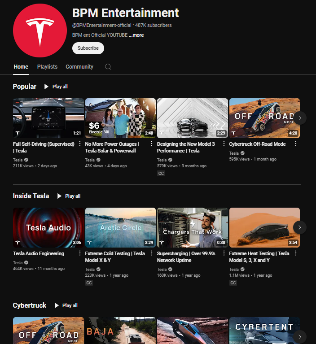316x344 pixels.
Task: Open the channel's red profile avatar
Action: coord(39,30)
